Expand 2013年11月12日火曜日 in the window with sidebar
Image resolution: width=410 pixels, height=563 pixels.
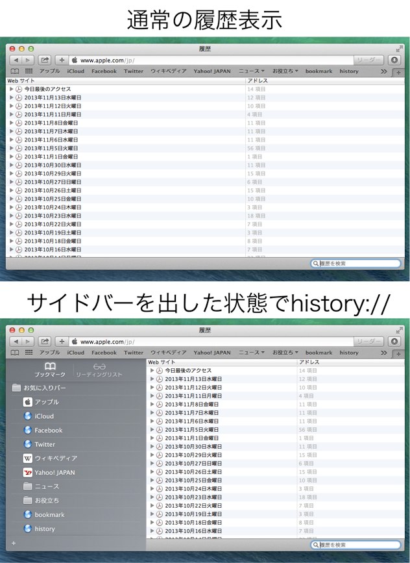click(x=152, y=388)
